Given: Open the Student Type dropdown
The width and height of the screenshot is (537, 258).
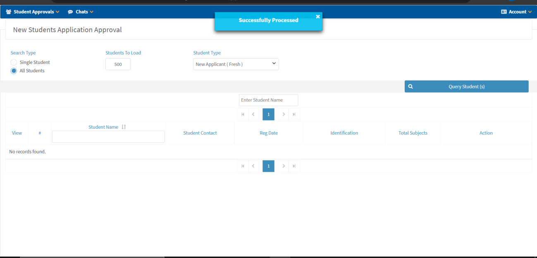Looking at the screenshot, I should pos(236,64).
